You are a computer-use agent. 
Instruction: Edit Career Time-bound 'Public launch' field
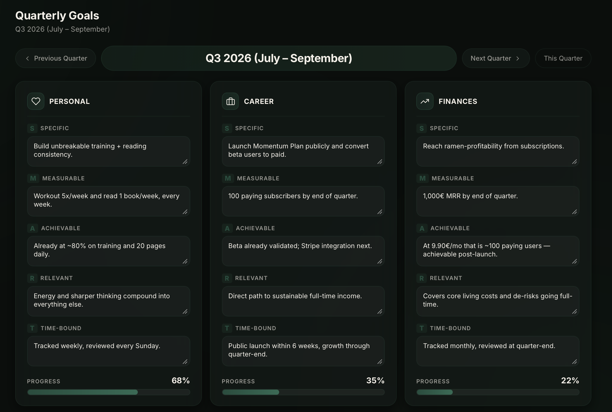click(303, 351)
